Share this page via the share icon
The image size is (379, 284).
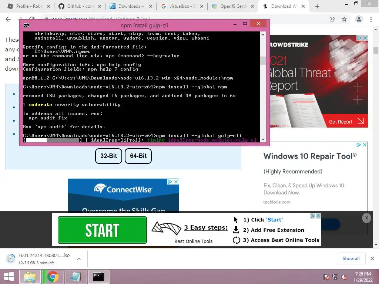point(332,19)
